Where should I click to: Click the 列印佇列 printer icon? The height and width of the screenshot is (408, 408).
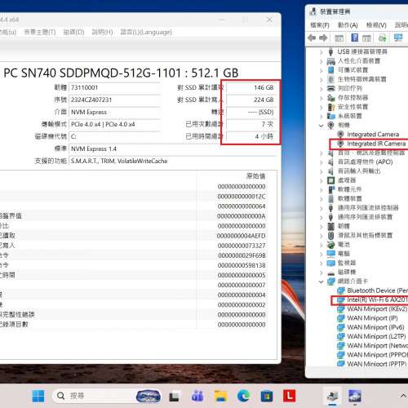330,88
